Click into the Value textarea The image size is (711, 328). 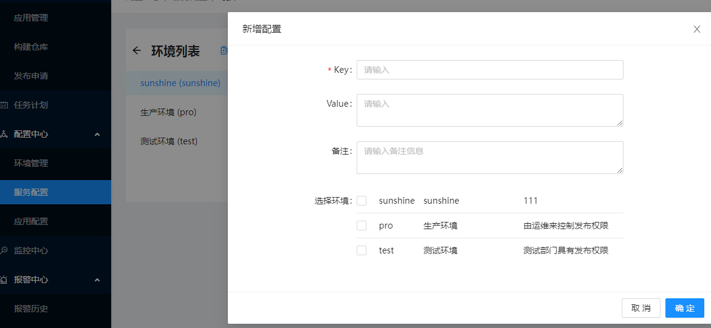pos(490,110)
